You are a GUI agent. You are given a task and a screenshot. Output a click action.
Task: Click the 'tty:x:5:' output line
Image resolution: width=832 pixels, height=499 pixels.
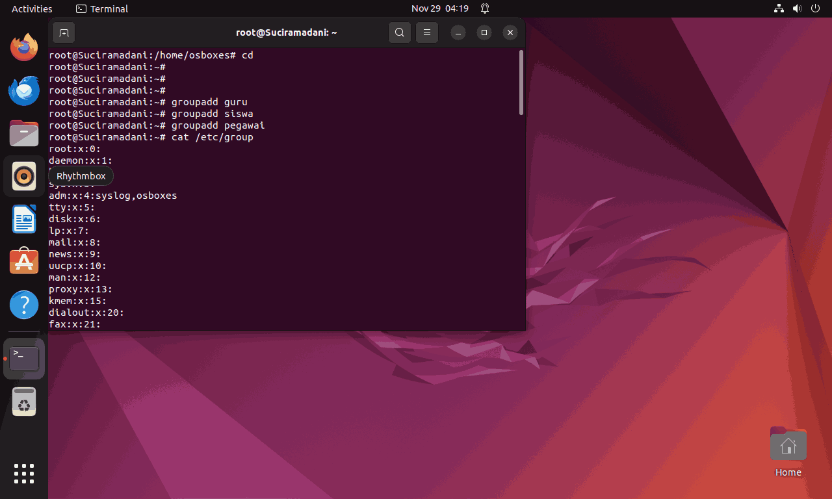point(71,207)
